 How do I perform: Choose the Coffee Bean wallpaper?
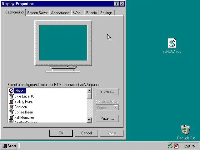coord(24,112)
